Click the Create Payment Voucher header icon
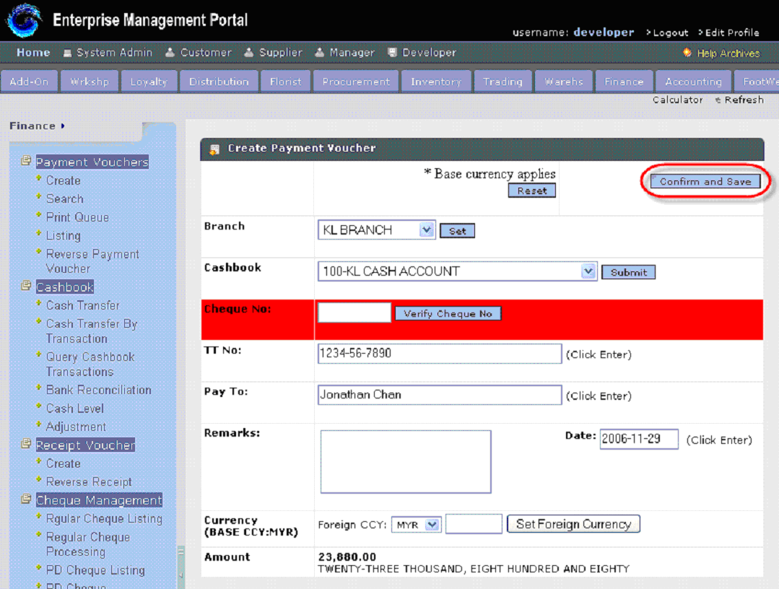 coord(214,149)
